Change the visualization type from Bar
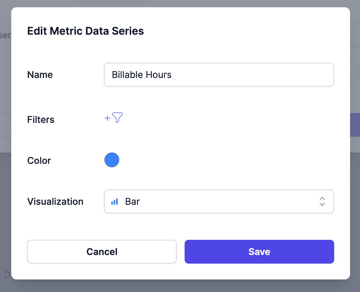Image resolution: width=360 pixels, height=292 pixels. coord(219,201)
